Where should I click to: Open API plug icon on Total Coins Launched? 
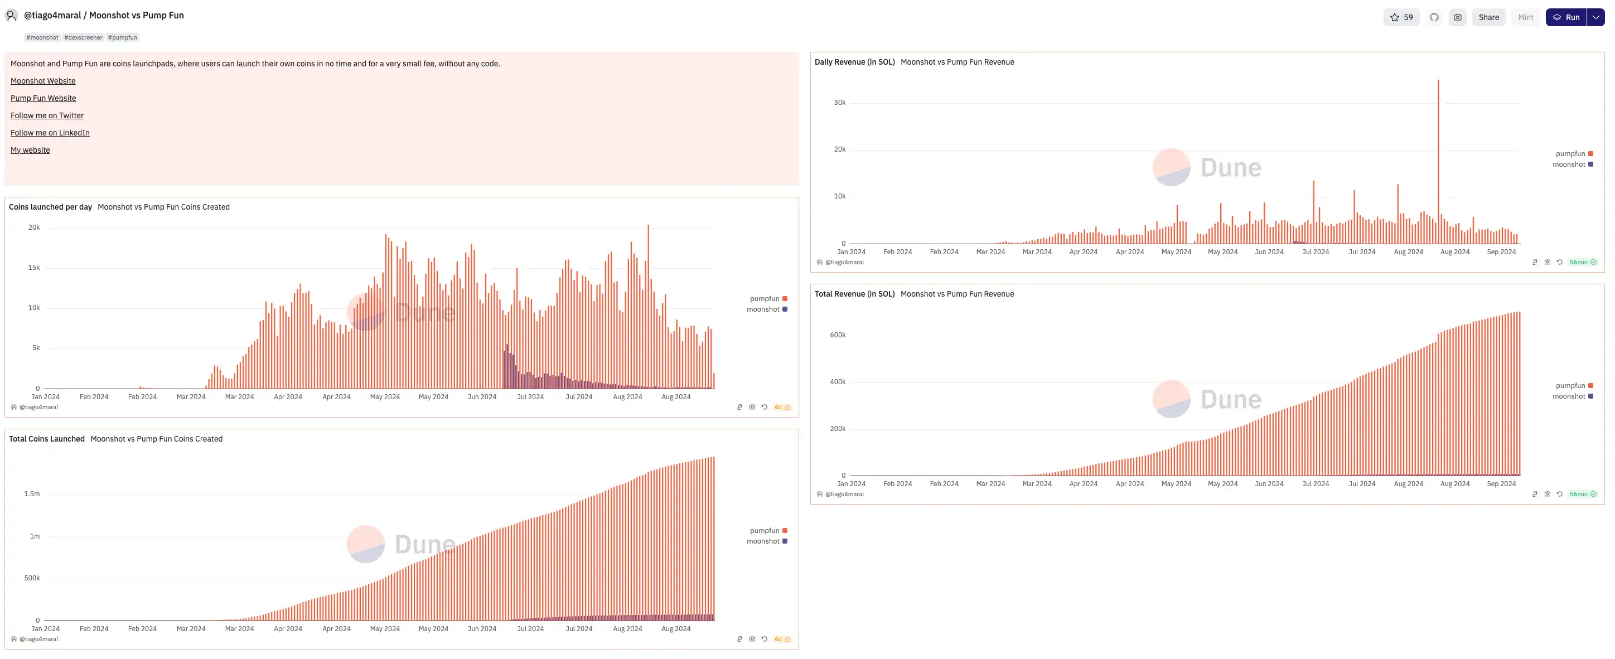point(740,639)
